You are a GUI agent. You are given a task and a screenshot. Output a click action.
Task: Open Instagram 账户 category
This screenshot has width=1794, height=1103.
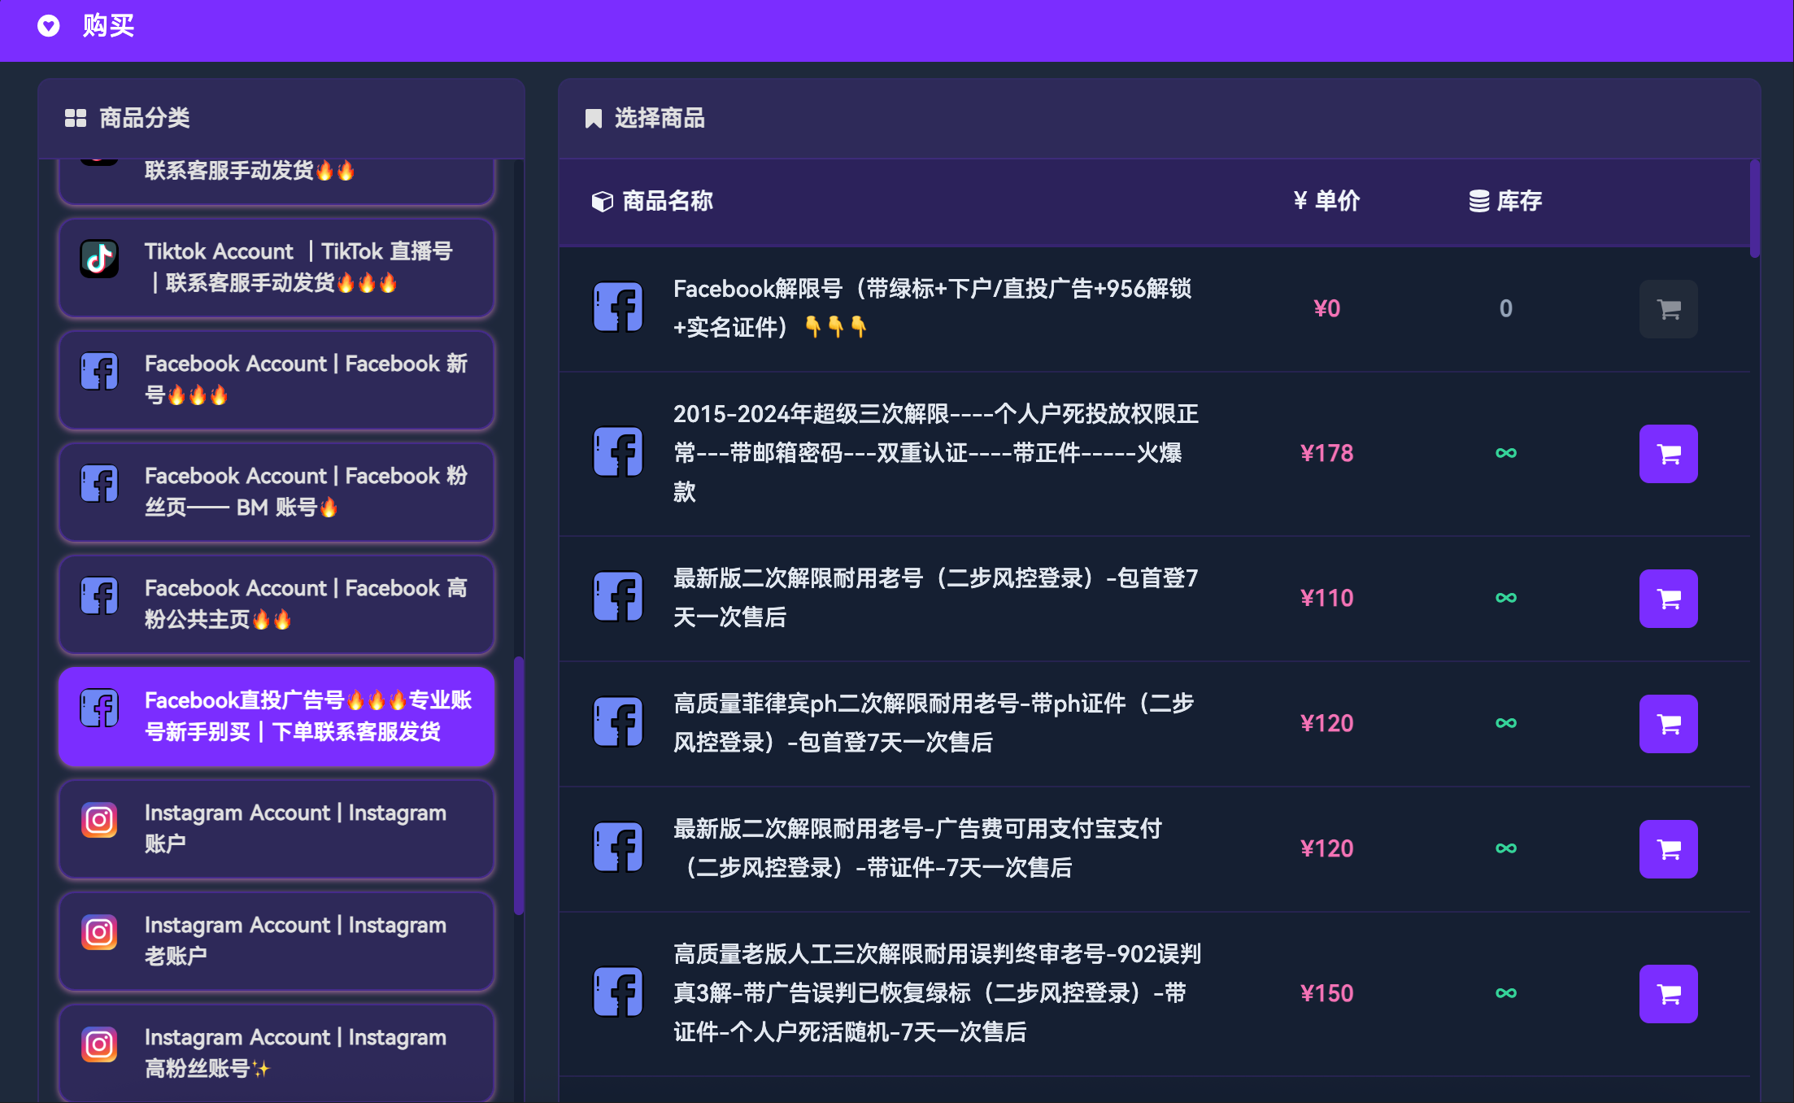click(277, 828)
